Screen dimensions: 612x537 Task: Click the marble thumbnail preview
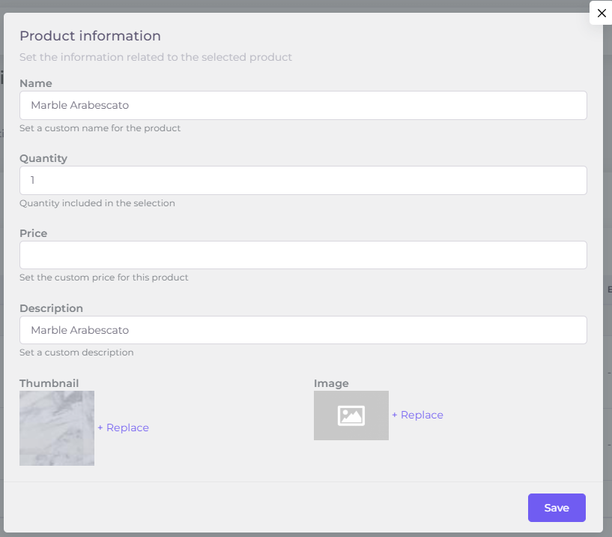coord(57,428)
